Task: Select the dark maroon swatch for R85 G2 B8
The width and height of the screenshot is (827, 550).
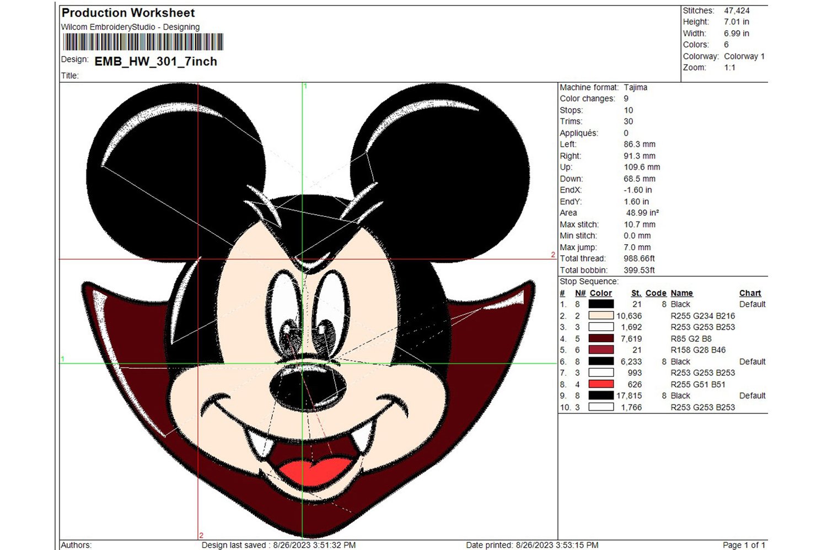Action: point(601,338)
